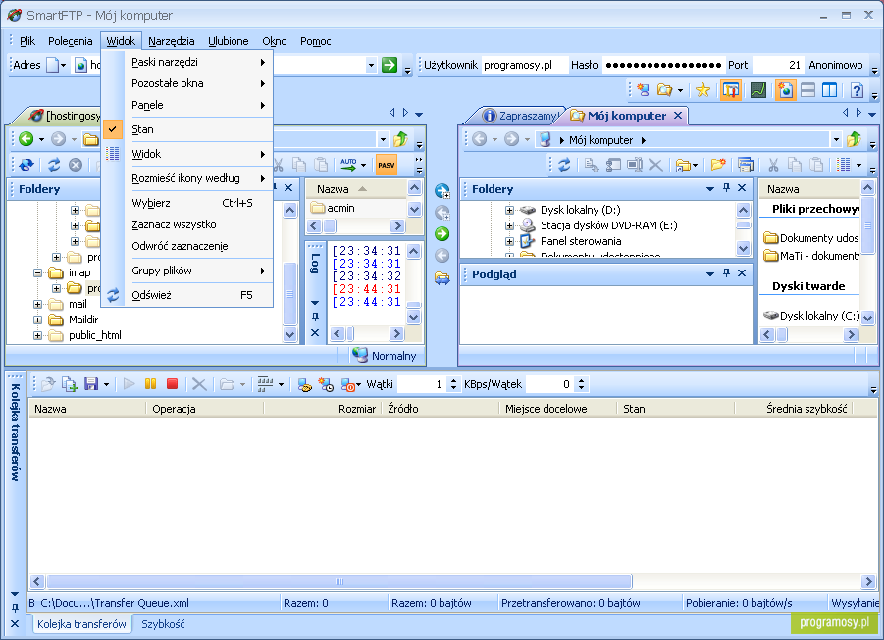Expand Stacja dysków DVD-RAM (E:) node
This screenshot has width=884, height=640.
coord(509,225)
